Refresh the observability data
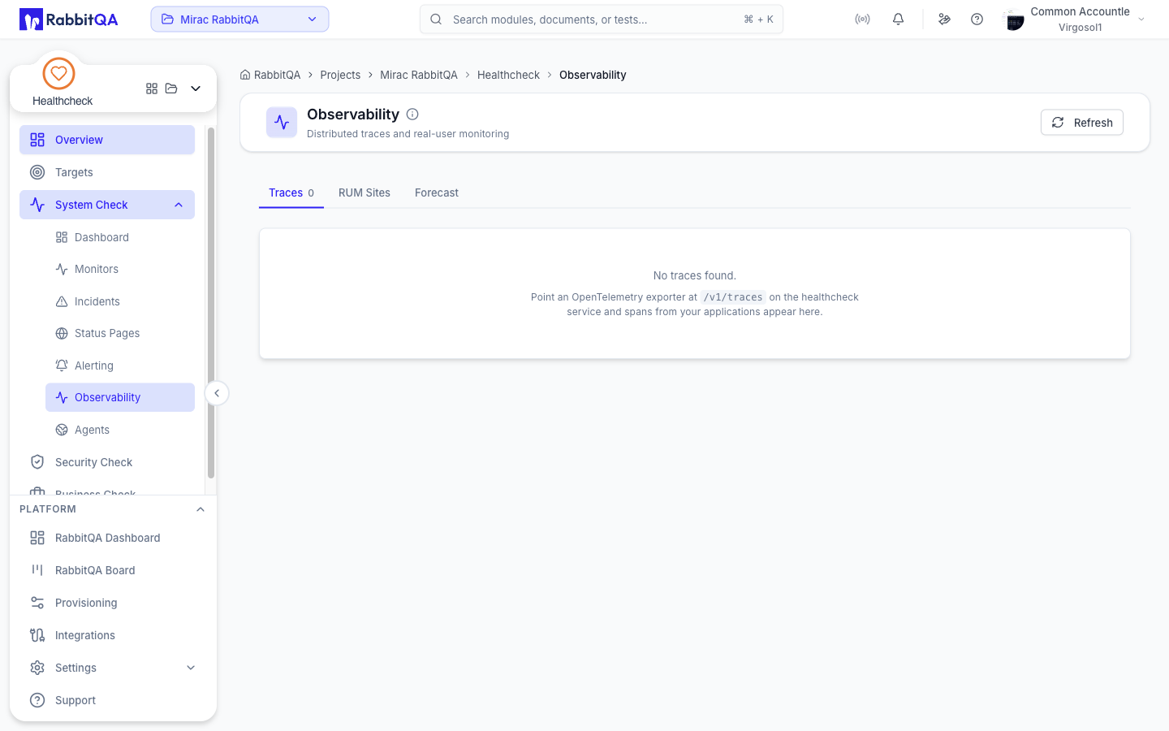 pyautogui.click(x=1082, y=123)
